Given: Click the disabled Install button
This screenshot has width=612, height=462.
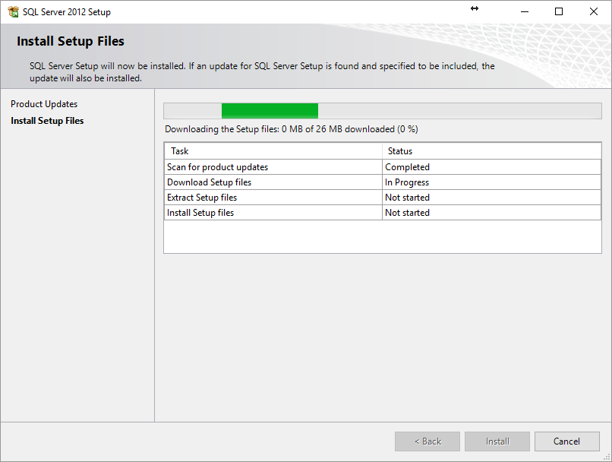Looking at the screenshot, I should coord(497,441).
